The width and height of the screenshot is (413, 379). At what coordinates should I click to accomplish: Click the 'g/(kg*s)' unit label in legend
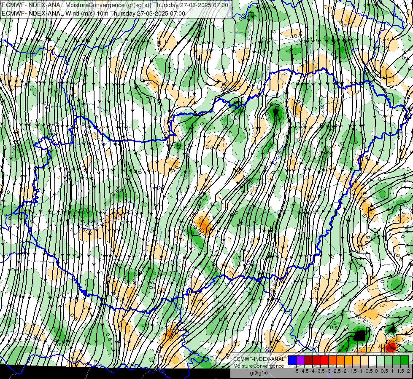[259, 373]
